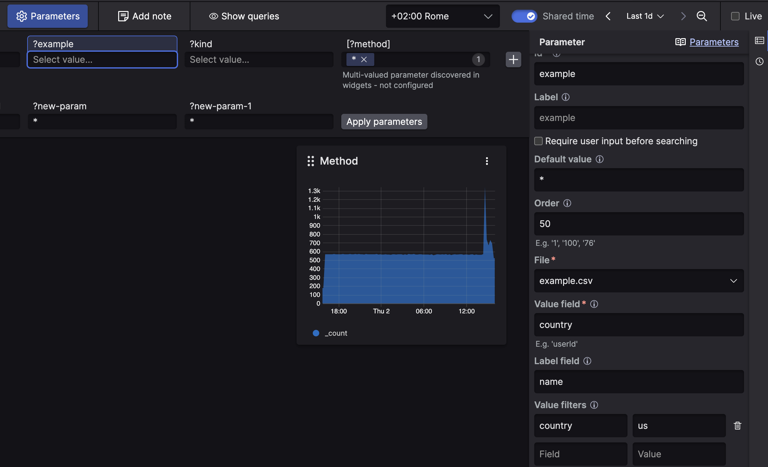The image size is (768, 467).
Task: Grab the drag handle on the Method widget
Action: coord(311,161)
